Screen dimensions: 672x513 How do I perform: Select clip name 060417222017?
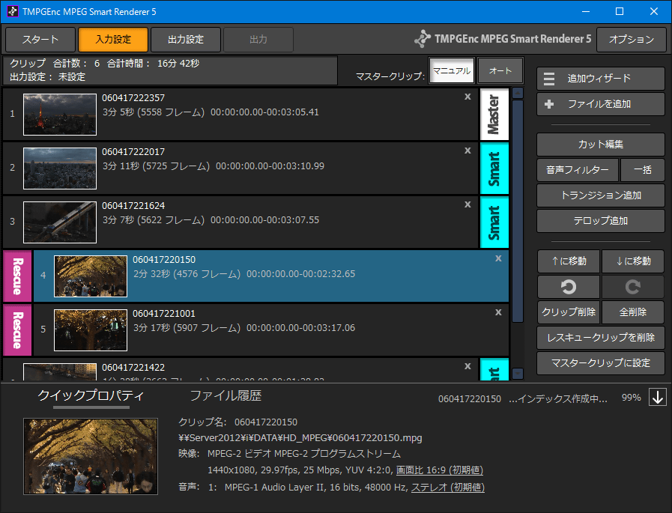pyautogui.click(x=133, y=152)
